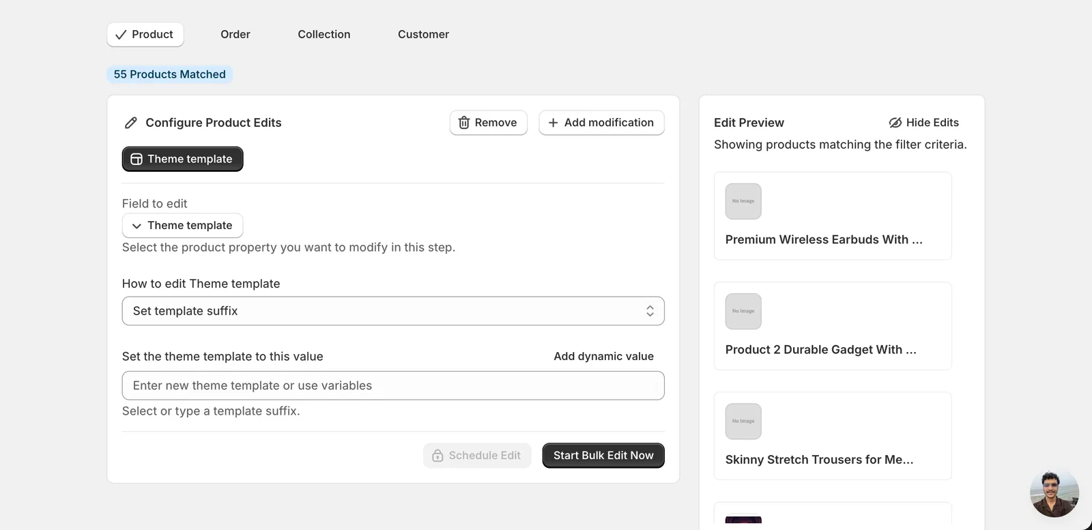The height and width of the screenshot is (530, 1092).
Task: Open the Premium Wireless Earbuds product card
Action: (833, 216)
